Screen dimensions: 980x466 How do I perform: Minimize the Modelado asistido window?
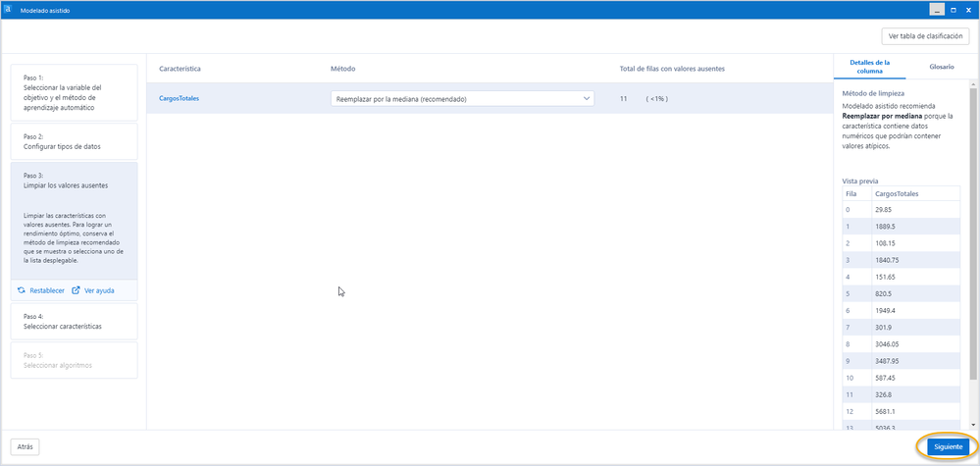pos(936,10)
